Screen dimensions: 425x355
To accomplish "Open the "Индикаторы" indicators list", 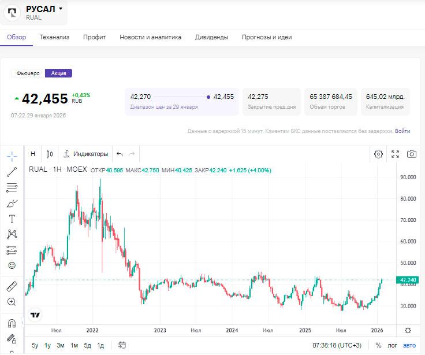I will (x=85, y=154).
